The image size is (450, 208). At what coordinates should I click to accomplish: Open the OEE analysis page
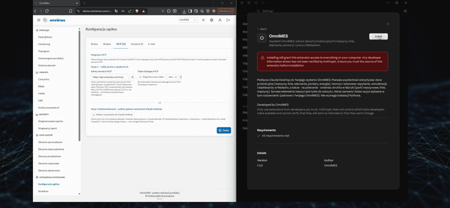pyautogui.click(x=40, y=100)
